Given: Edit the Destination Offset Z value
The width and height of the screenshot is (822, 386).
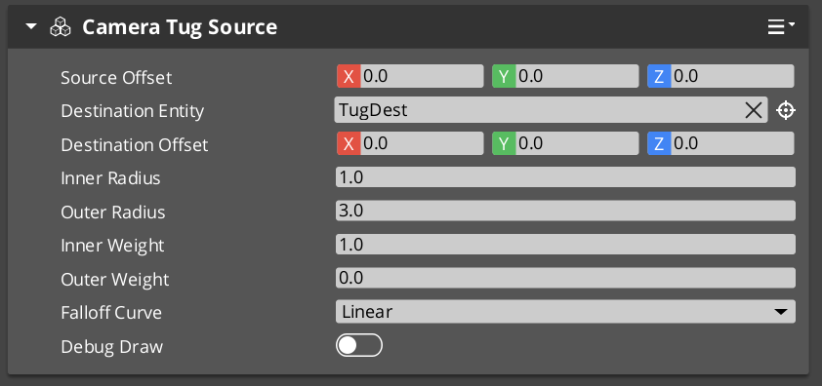Looking at the screenshot, I should click(732, 143).
